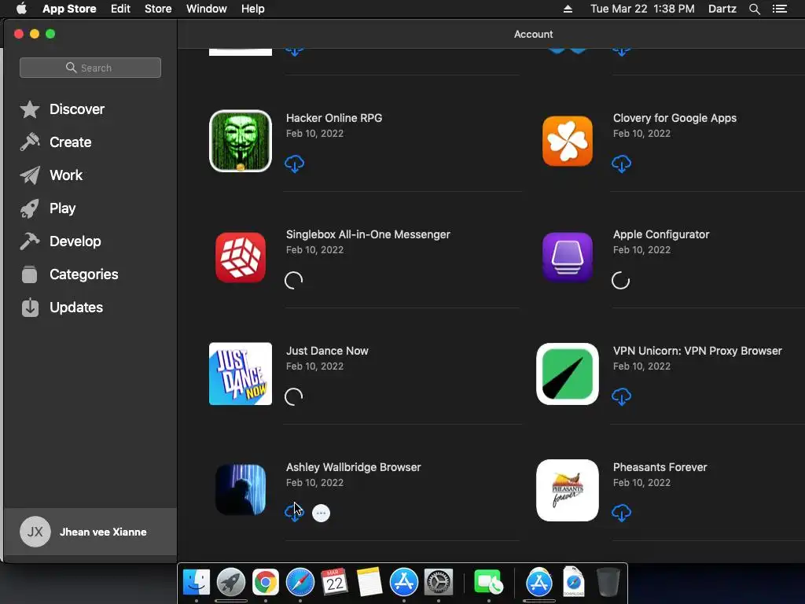Download Hacker Online RPG via cloud icon

coord(294,164)
